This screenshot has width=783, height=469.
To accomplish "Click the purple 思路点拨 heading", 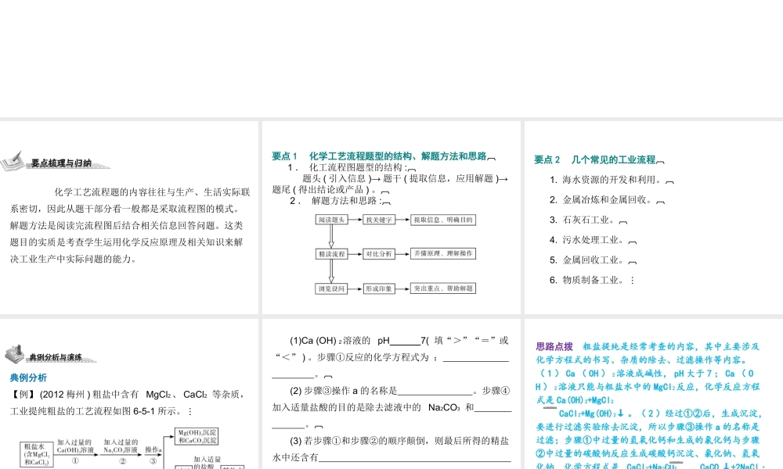I will pos(554,346).
